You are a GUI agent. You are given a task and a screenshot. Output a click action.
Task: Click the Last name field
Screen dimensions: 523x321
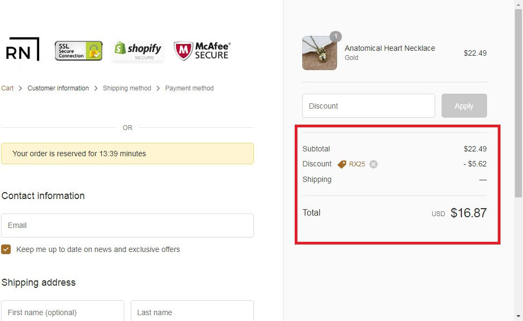click(x=192, y=312)
